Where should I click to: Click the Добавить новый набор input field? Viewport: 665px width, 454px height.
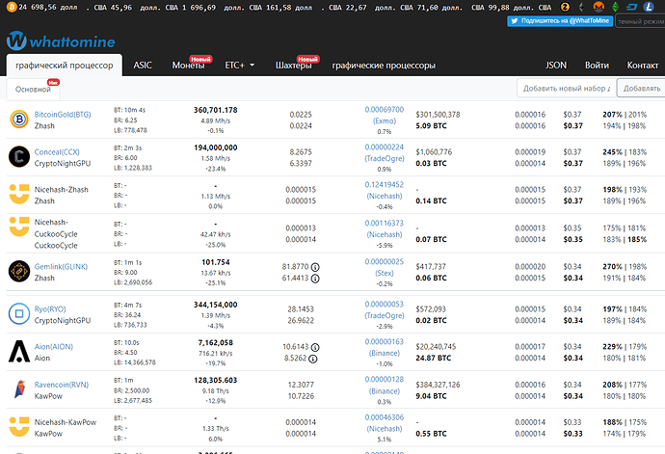[567, 88]
